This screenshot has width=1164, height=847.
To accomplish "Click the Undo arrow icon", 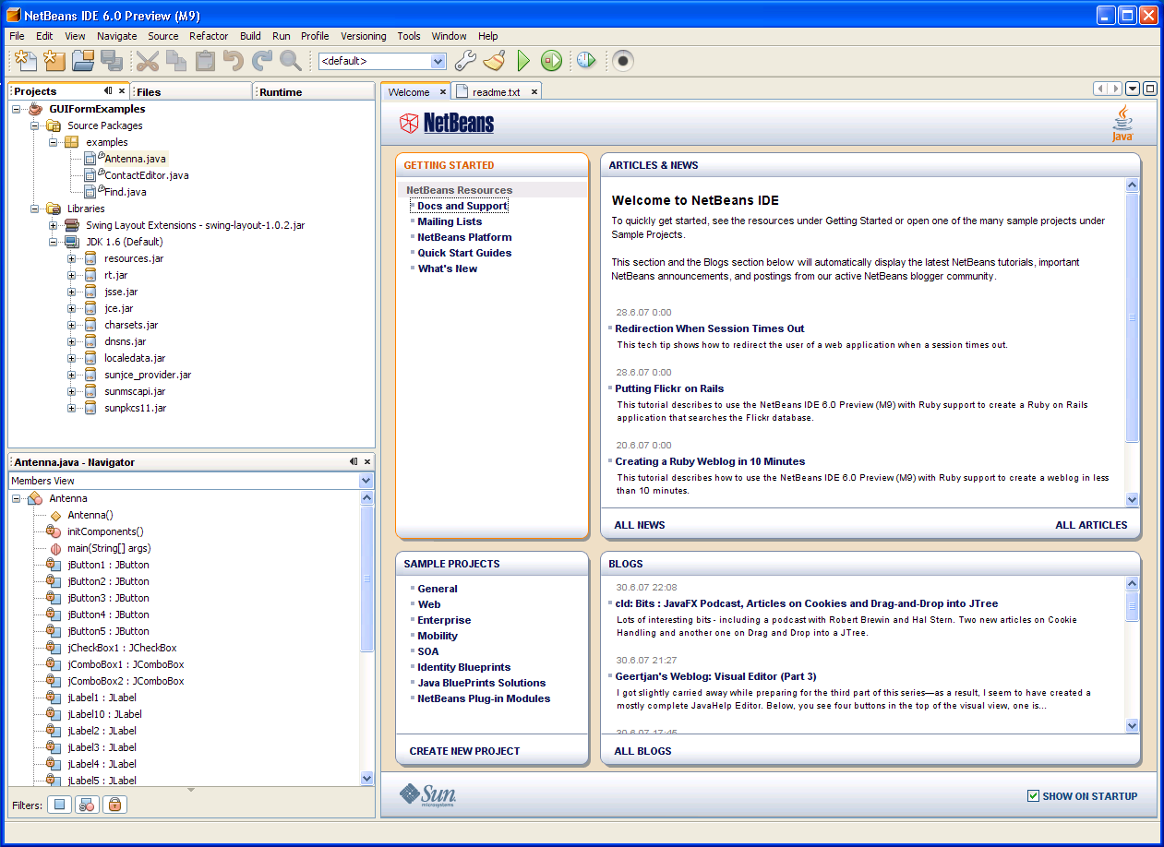I will tap(234, 61).
